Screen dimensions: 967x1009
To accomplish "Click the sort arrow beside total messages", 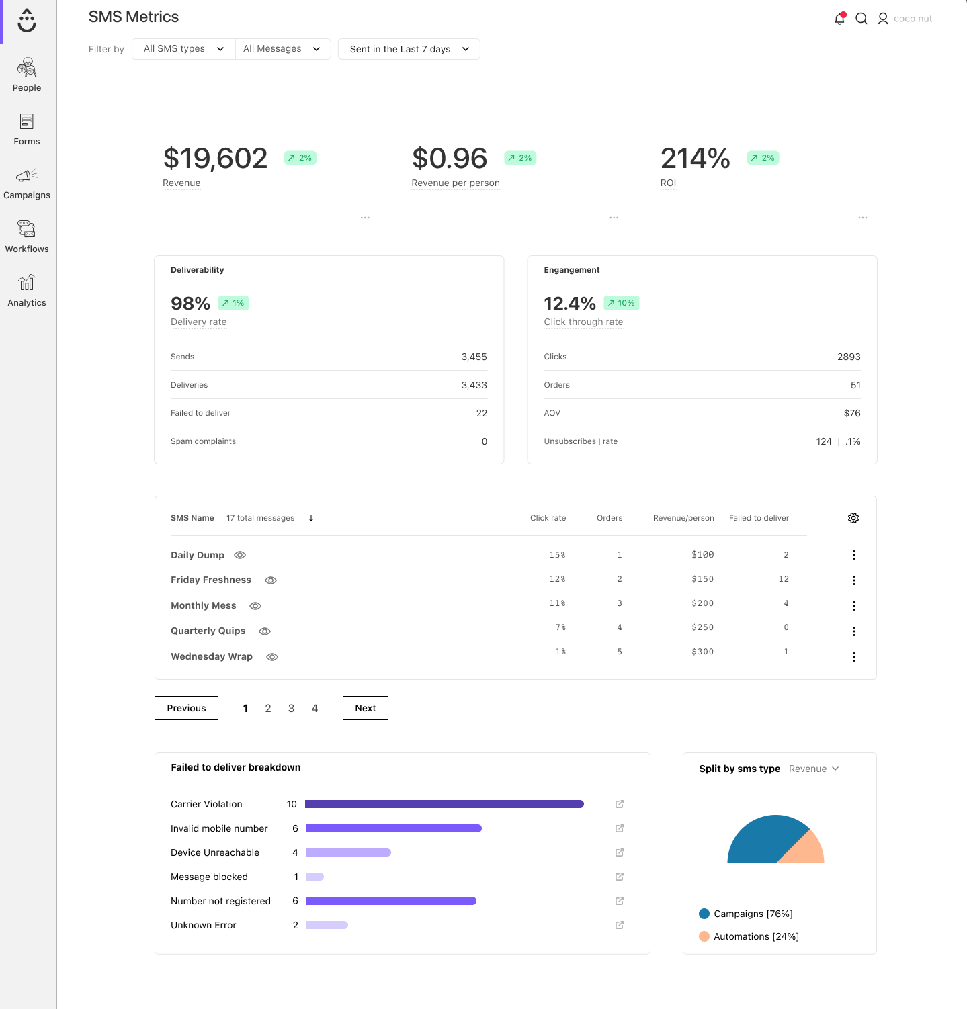I will pyautogui.click(x=311, y=518).
